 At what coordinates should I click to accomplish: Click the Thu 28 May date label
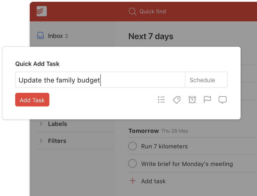pyautogui.click(x=175, y=131)
